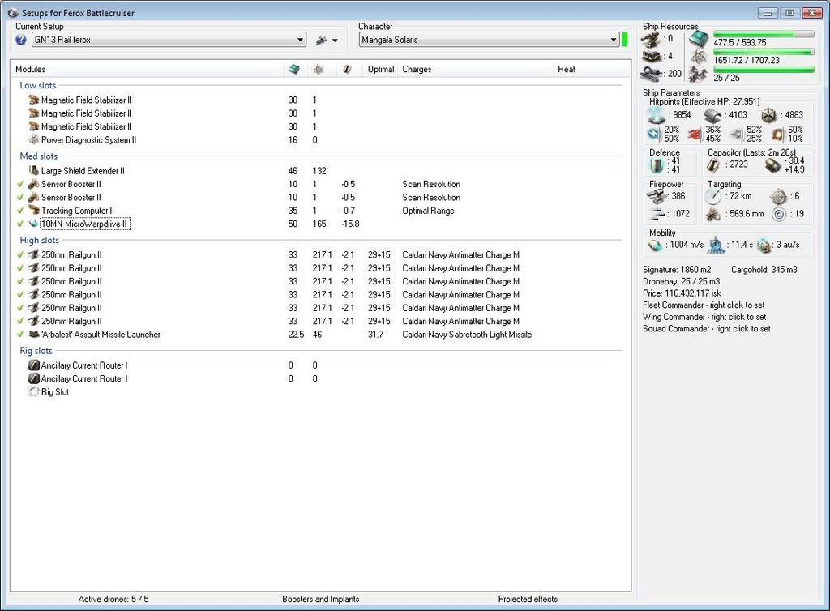Screen dimensions: 830x611
Task: Click the CPU column header icon
Action: click(294, 70)
